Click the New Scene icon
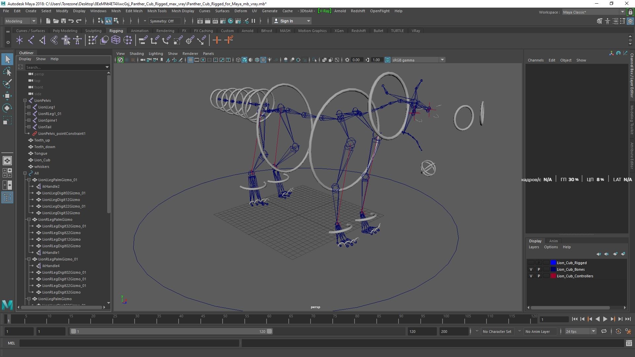The width and height of the screenshot is (635, 357). 48,21
